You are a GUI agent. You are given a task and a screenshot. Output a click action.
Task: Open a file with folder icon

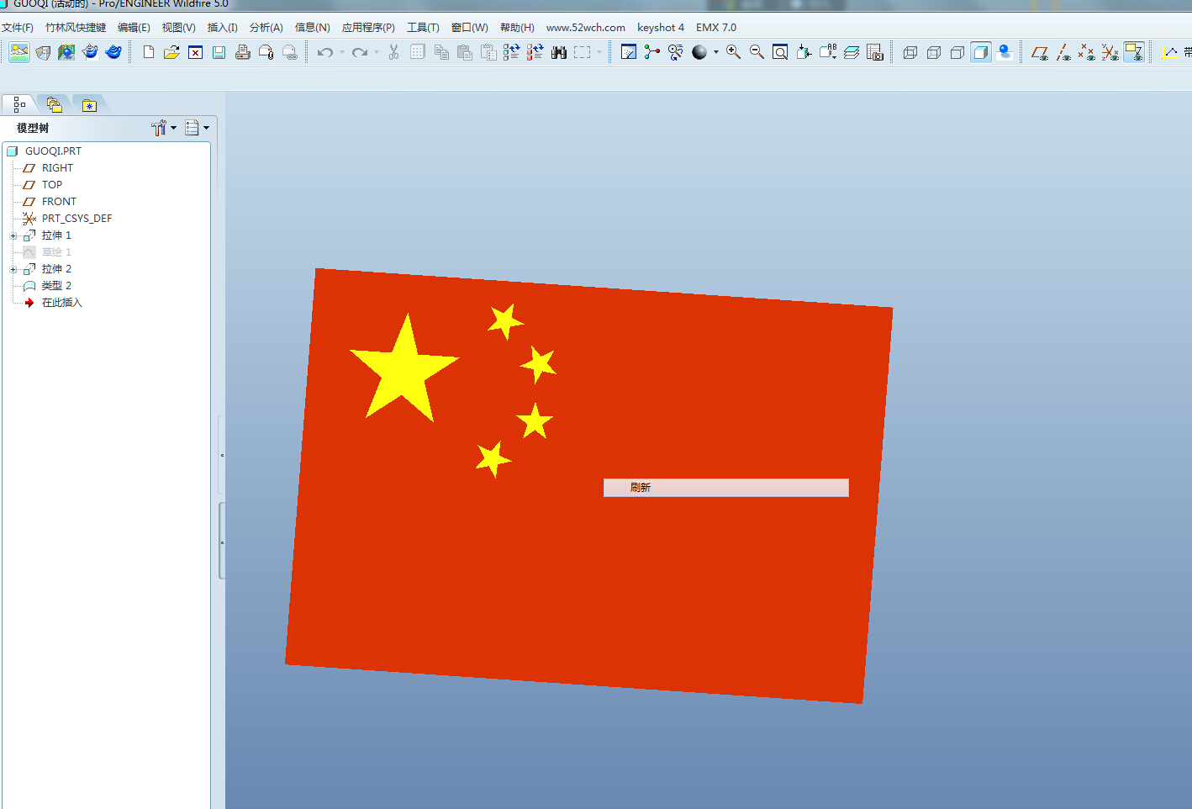(x=171, y=52)
